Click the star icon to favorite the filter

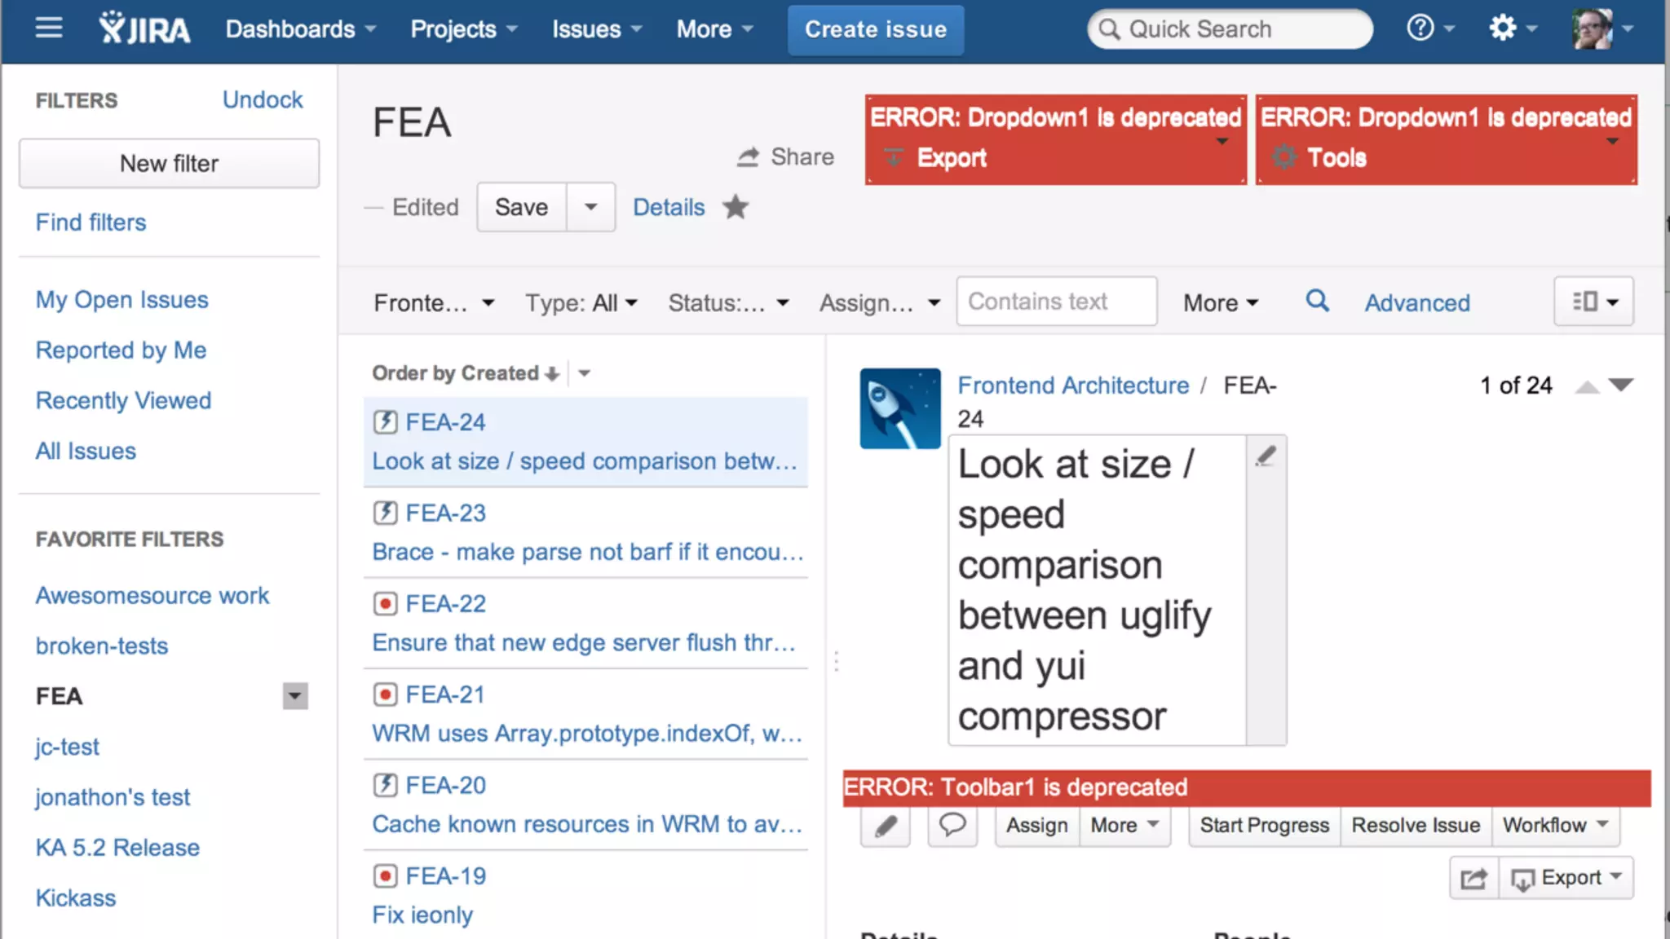point(735,207)
